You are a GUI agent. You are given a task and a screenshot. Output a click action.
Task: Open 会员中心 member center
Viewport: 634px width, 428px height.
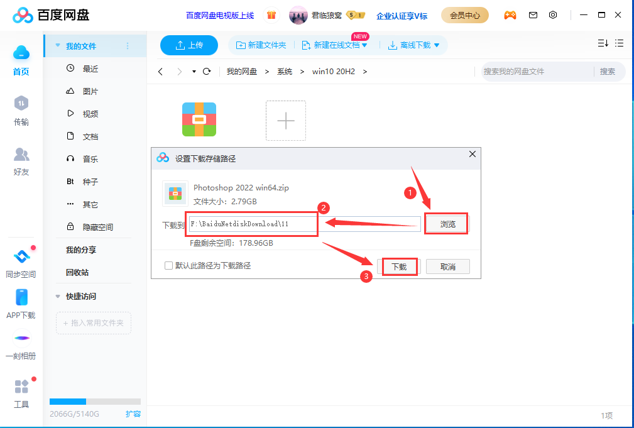click(465, 15)
